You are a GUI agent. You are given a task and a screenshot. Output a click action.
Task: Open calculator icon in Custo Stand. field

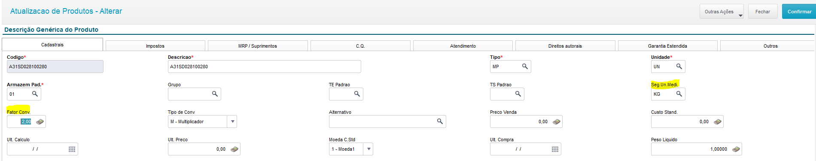717,122
